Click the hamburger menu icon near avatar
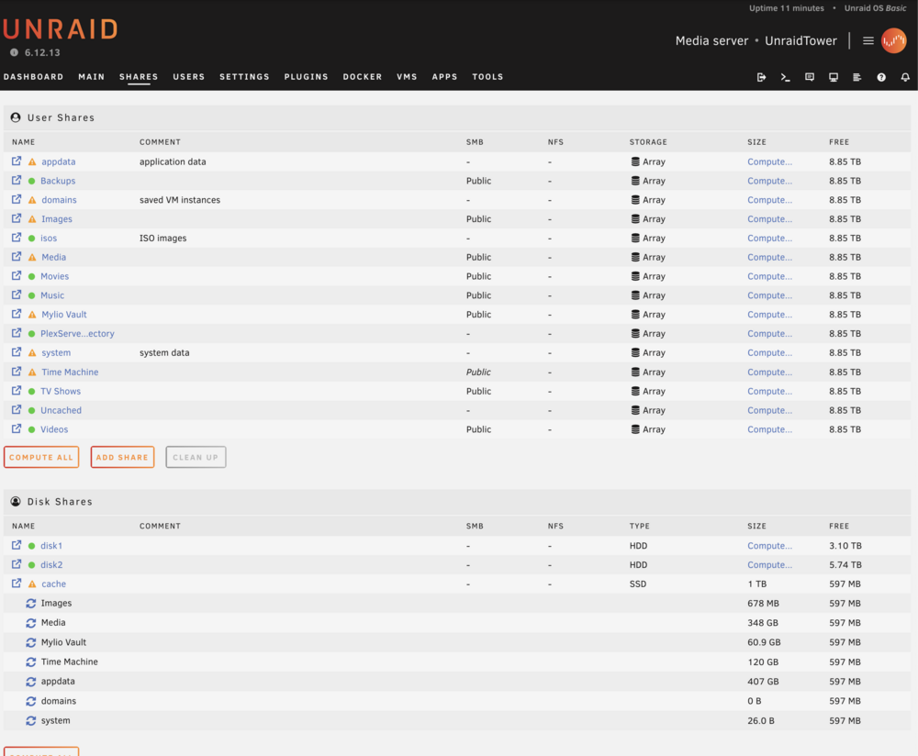Viewport: 918px width, 756px height. click(x=868, y=40)
